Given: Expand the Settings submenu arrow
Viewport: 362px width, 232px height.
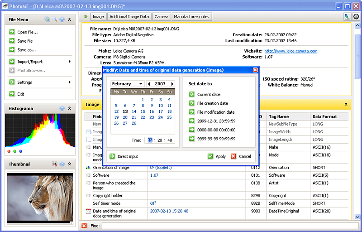Looking at the screenshot, I should point(70,82).
